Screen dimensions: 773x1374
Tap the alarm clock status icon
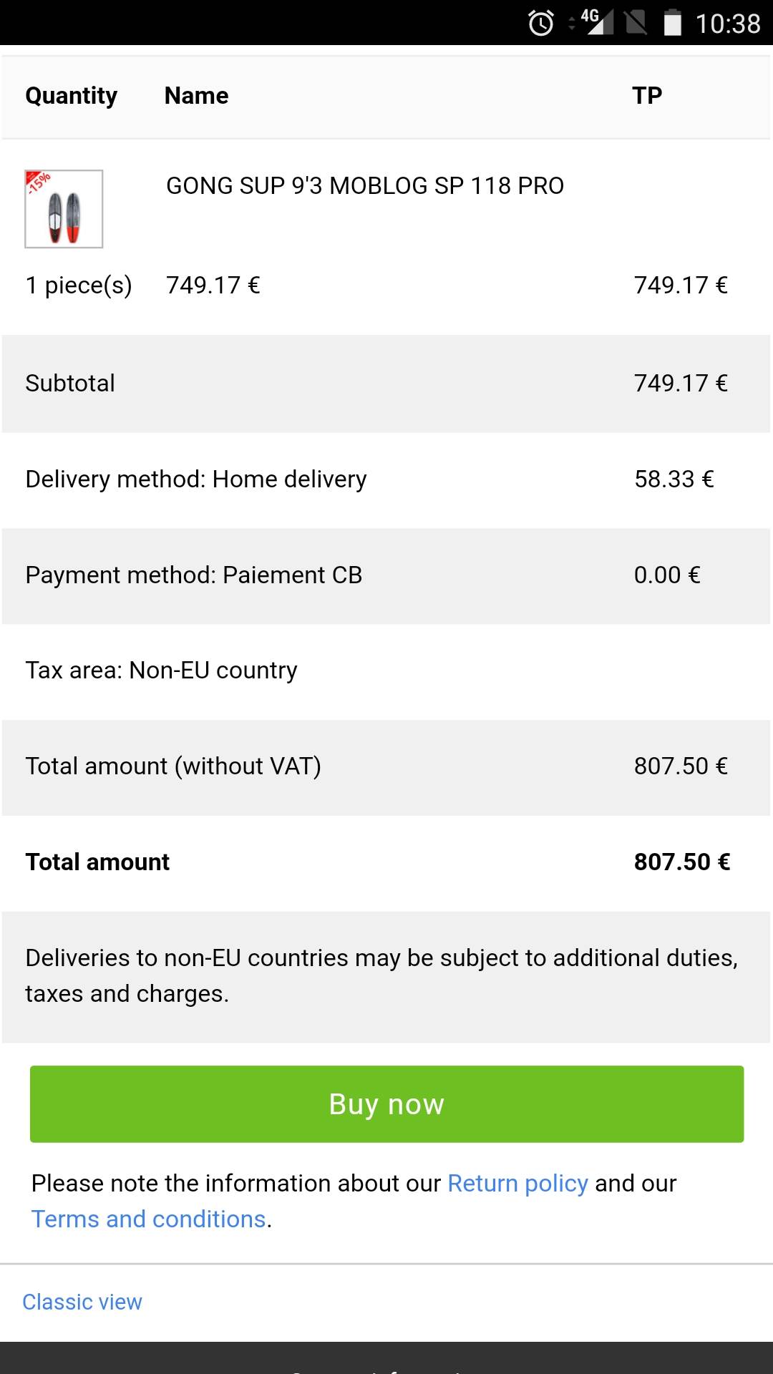541,23
